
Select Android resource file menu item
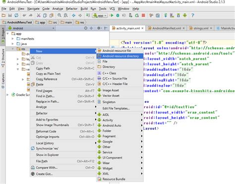[x=120, y=51]
